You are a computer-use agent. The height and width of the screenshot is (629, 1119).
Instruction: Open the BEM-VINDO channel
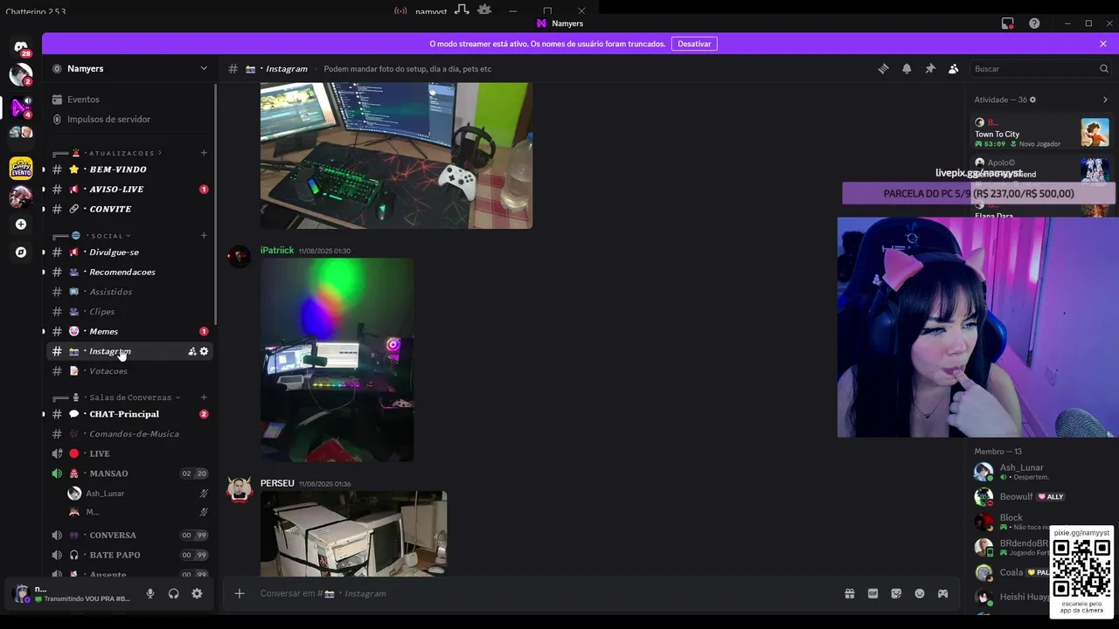point(129,169)
